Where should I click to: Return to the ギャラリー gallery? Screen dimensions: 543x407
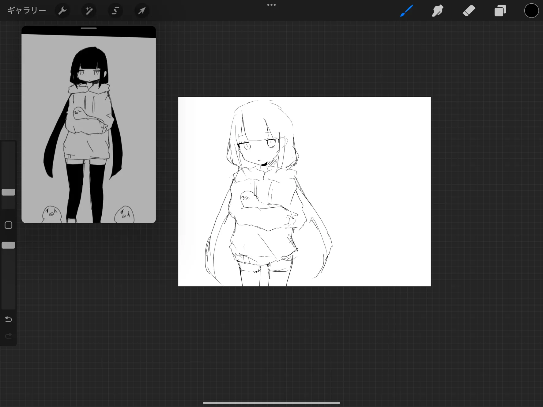tap(27, 11)
